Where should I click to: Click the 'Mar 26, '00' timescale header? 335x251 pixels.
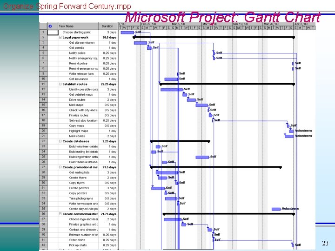point(278,24)
